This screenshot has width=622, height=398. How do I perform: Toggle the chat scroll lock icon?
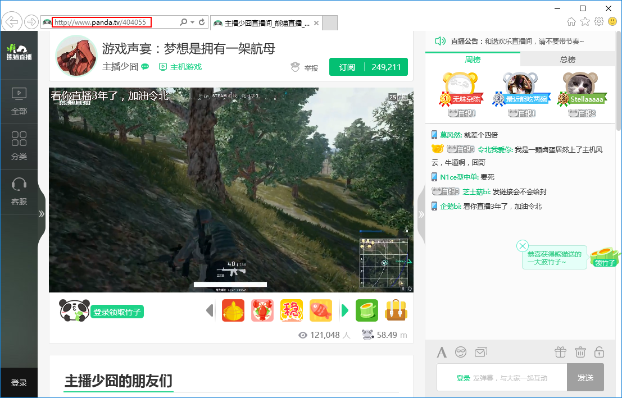[600, 351]
